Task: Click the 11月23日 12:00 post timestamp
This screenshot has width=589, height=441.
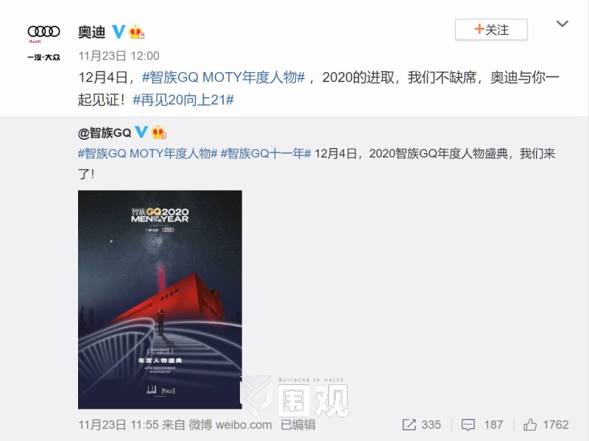Action: 119,56
